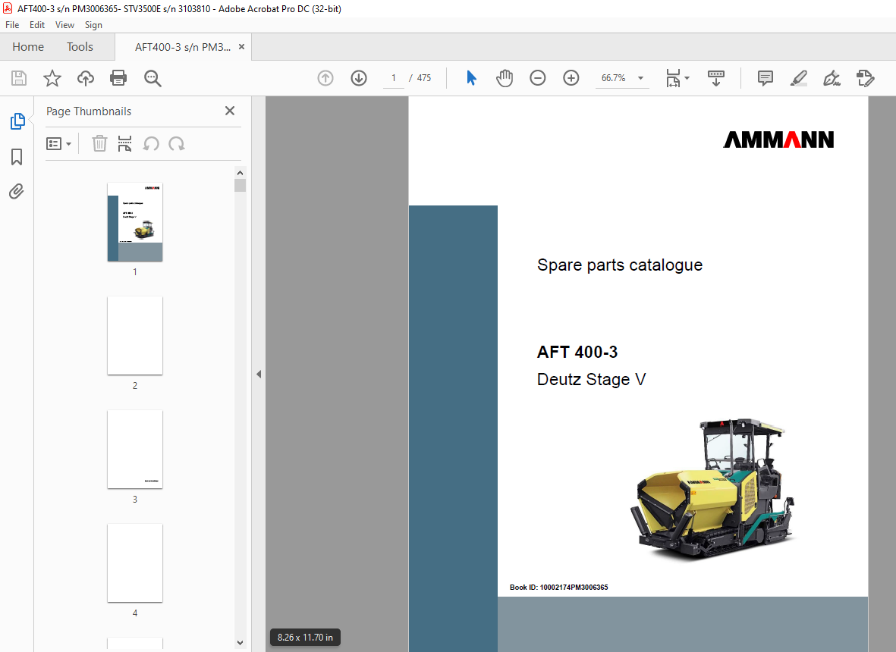
Task: Open the Sign menu
Action: pos(94,25)
